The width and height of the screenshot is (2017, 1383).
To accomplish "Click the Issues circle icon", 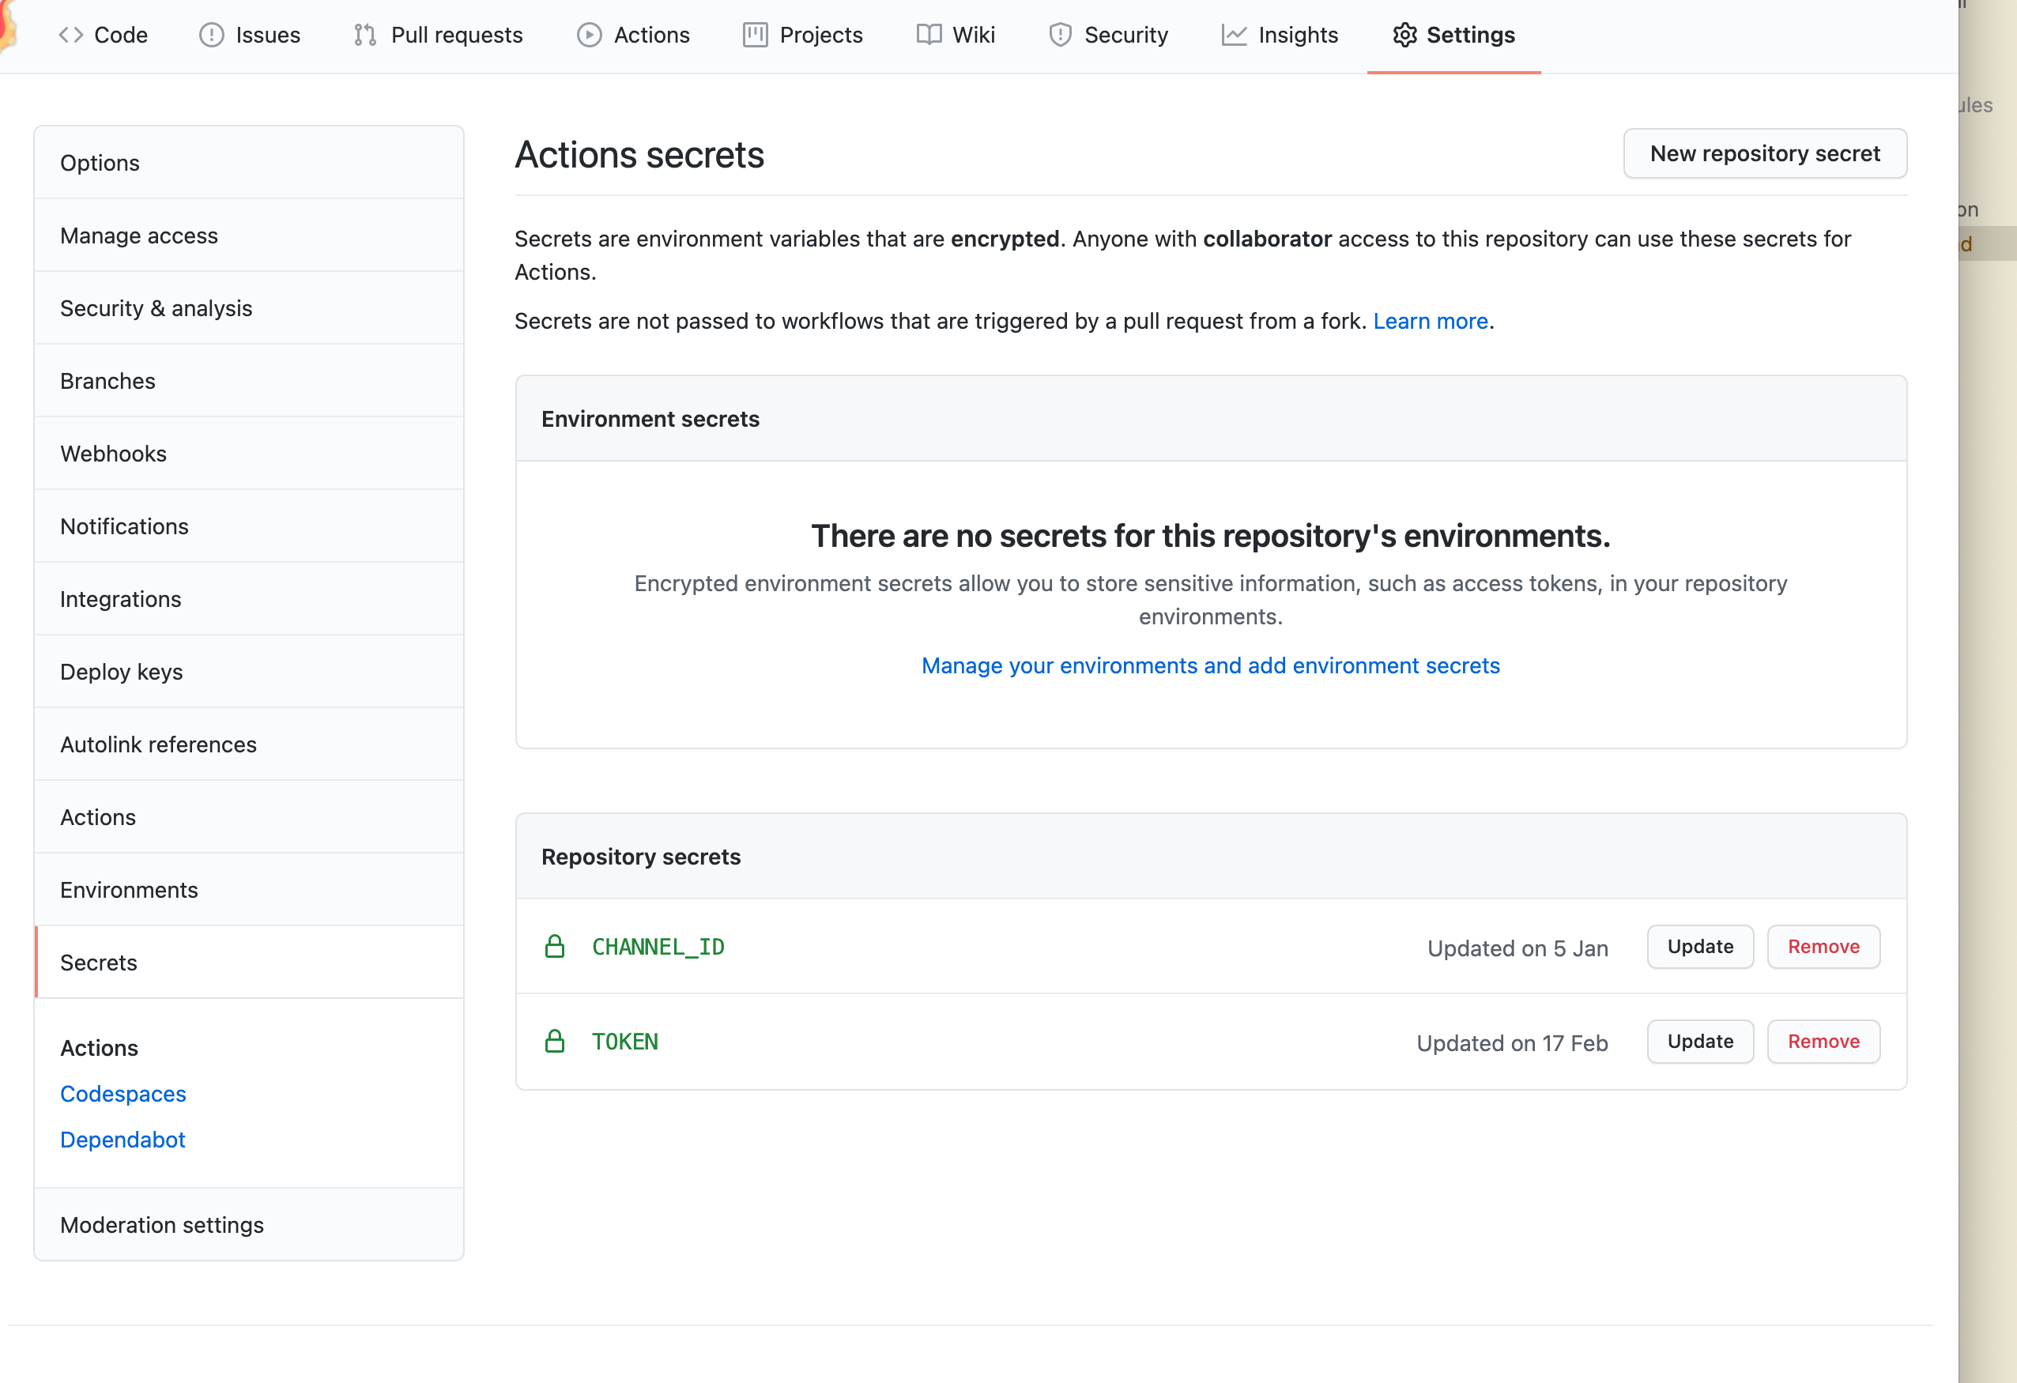I will point(211,35).
